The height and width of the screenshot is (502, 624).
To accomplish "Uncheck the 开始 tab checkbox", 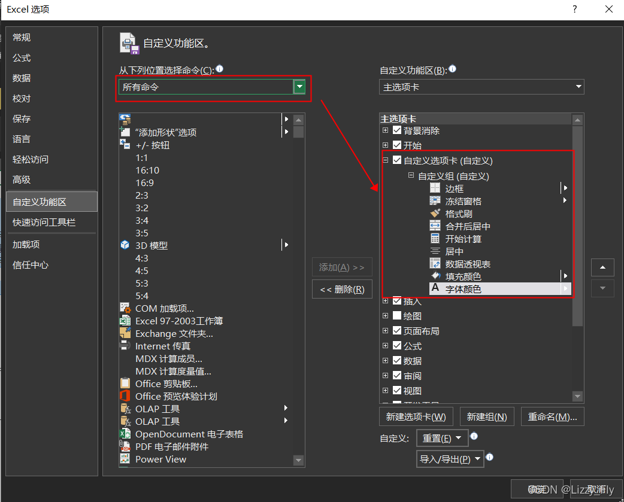I will (x=398, y=144).
